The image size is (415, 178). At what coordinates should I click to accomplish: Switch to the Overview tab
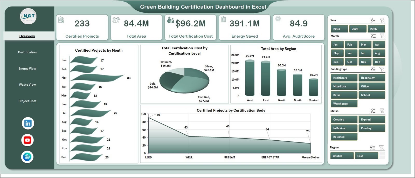click(27, 36)
